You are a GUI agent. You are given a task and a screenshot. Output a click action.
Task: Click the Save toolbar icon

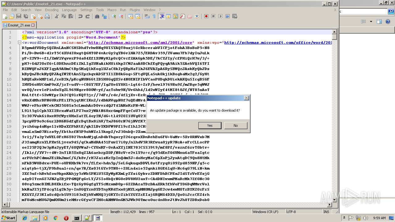[x=19, y=16]
